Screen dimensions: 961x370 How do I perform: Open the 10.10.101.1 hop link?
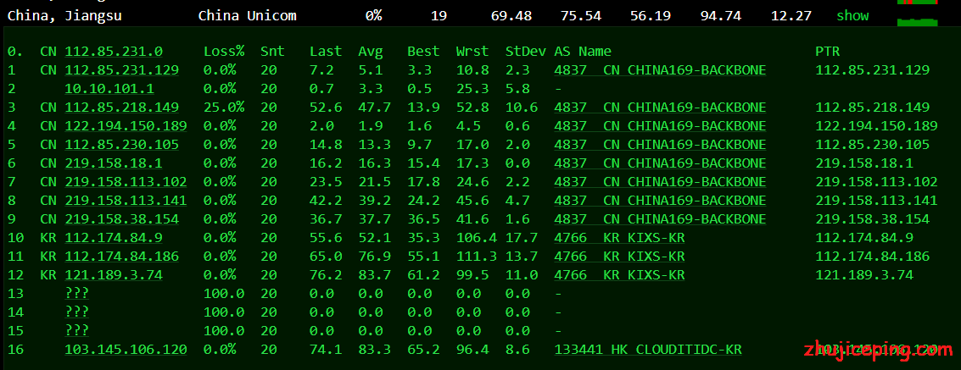[109, 89]
